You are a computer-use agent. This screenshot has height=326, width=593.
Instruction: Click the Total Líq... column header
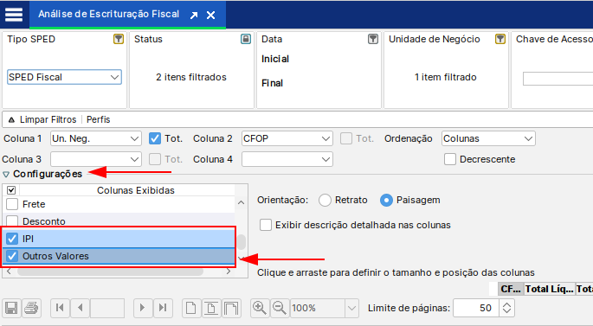point(550,289)
